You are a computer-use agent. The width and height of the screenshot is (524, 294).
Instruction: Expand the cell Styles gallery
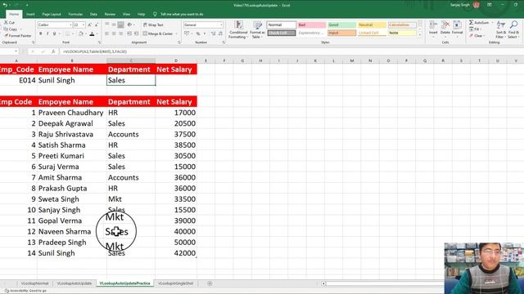click(420, 34)
